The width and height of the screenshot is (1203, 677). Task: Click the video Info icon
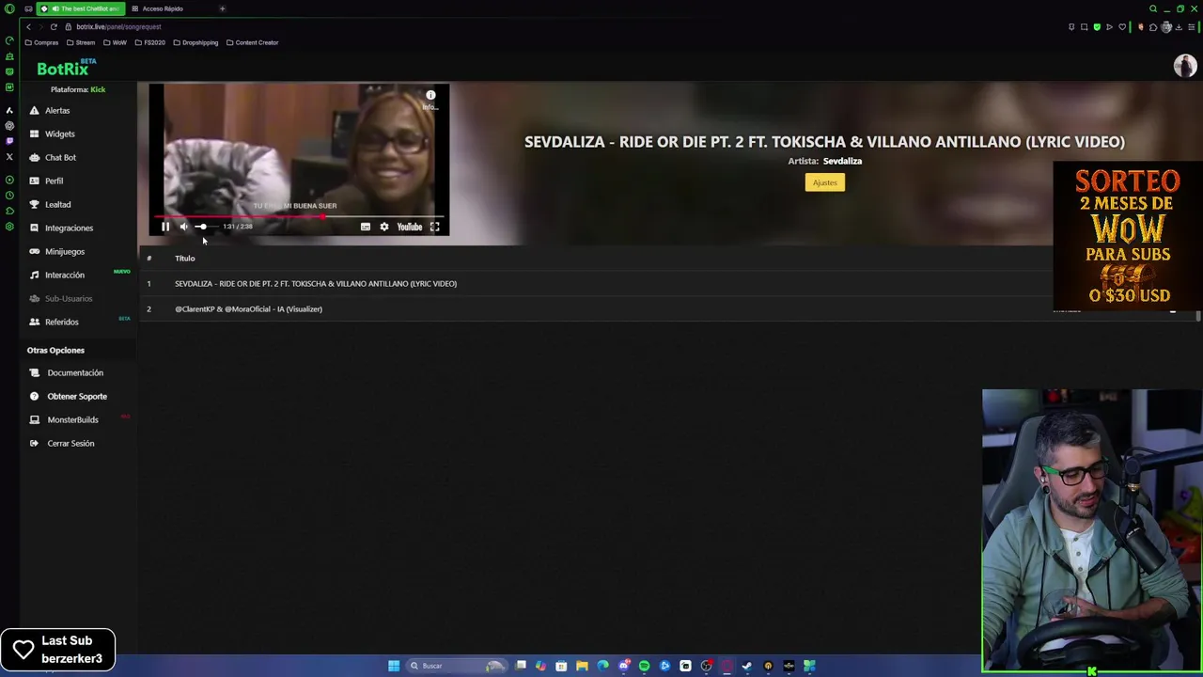(x=430, y=96)
